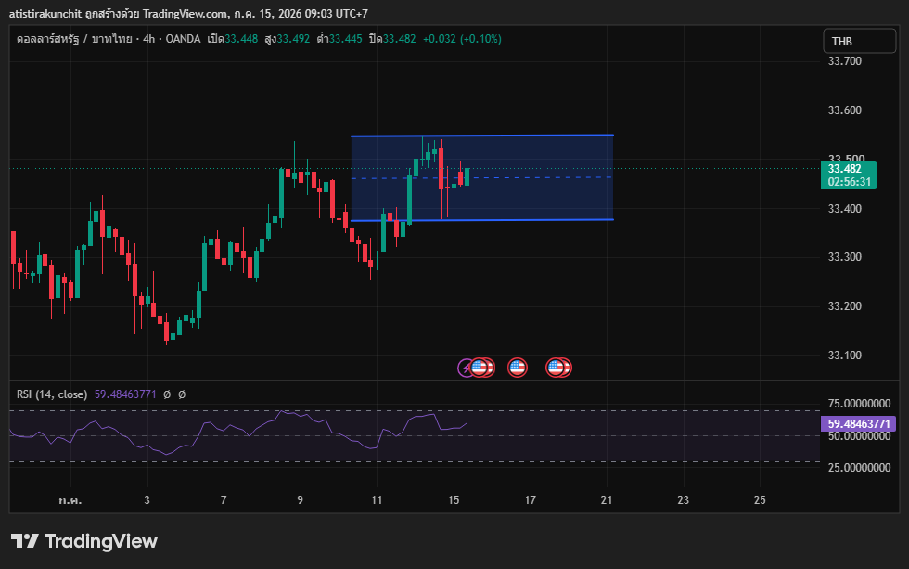
Task: Click the second Ø symbol in RSI legend
Action: point(182,394)
